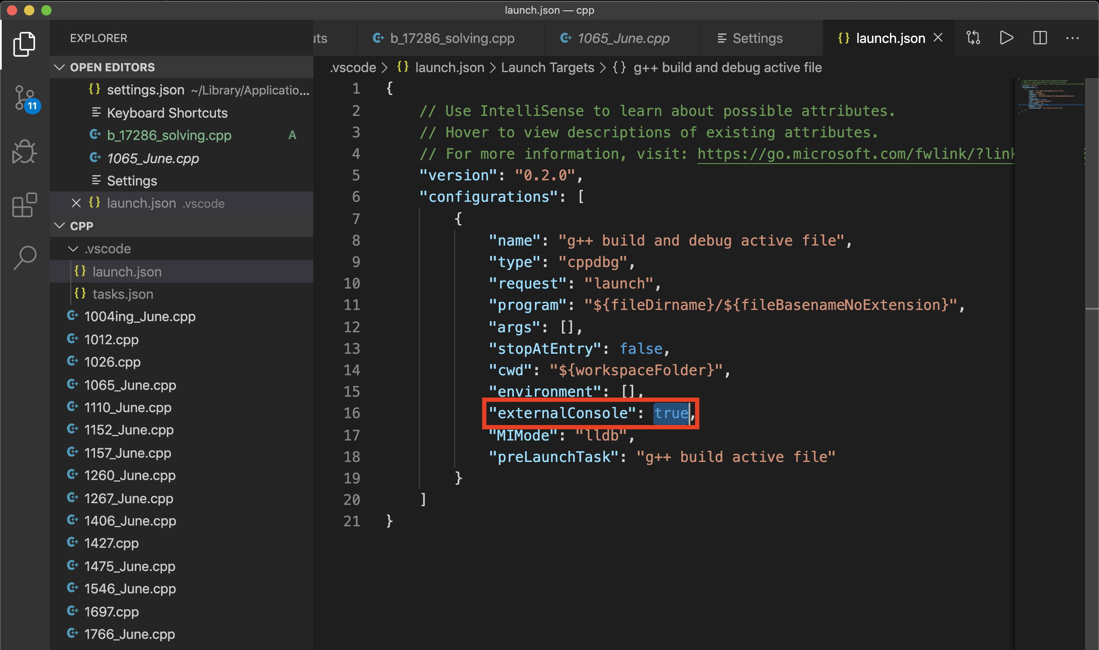1099x650 pixels.
Task: Open the Run and Debug view
Action: (x=24, y=152)
